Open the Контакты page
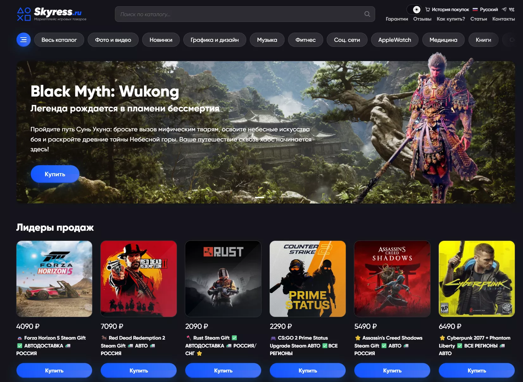The height and width of the screenshot is (382, 523). (503, 19)
